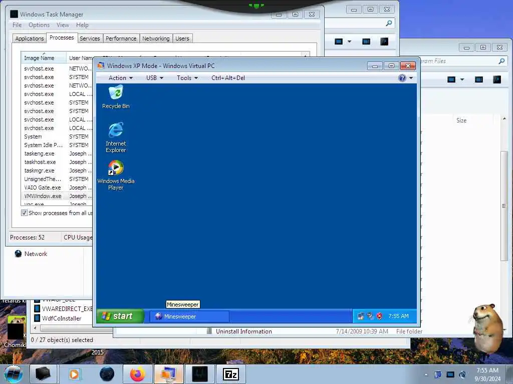Image resolution: width=513 pixels, height=384 pixels.
Task: Click search icon in Program Files window
Action: 501,61
